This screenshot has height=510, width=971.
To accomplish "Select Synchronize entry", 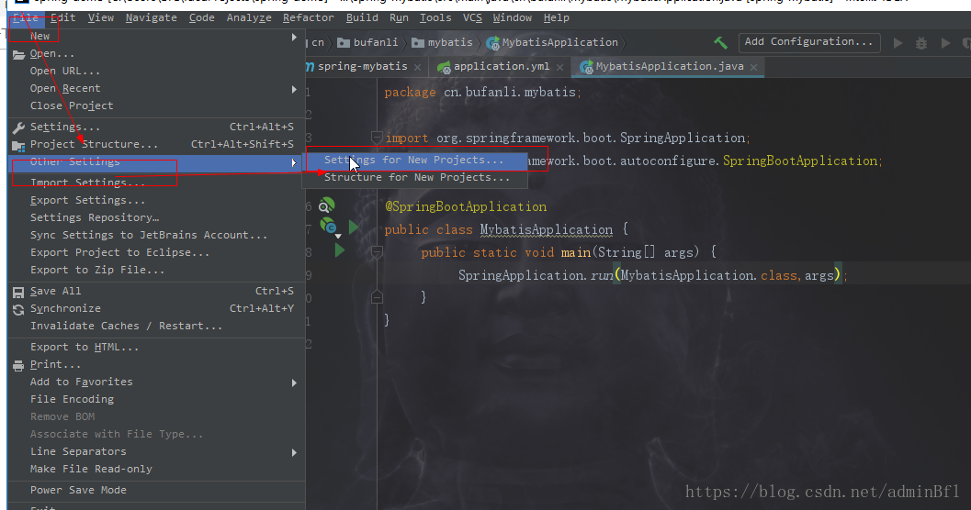I will tap(156, 308).
